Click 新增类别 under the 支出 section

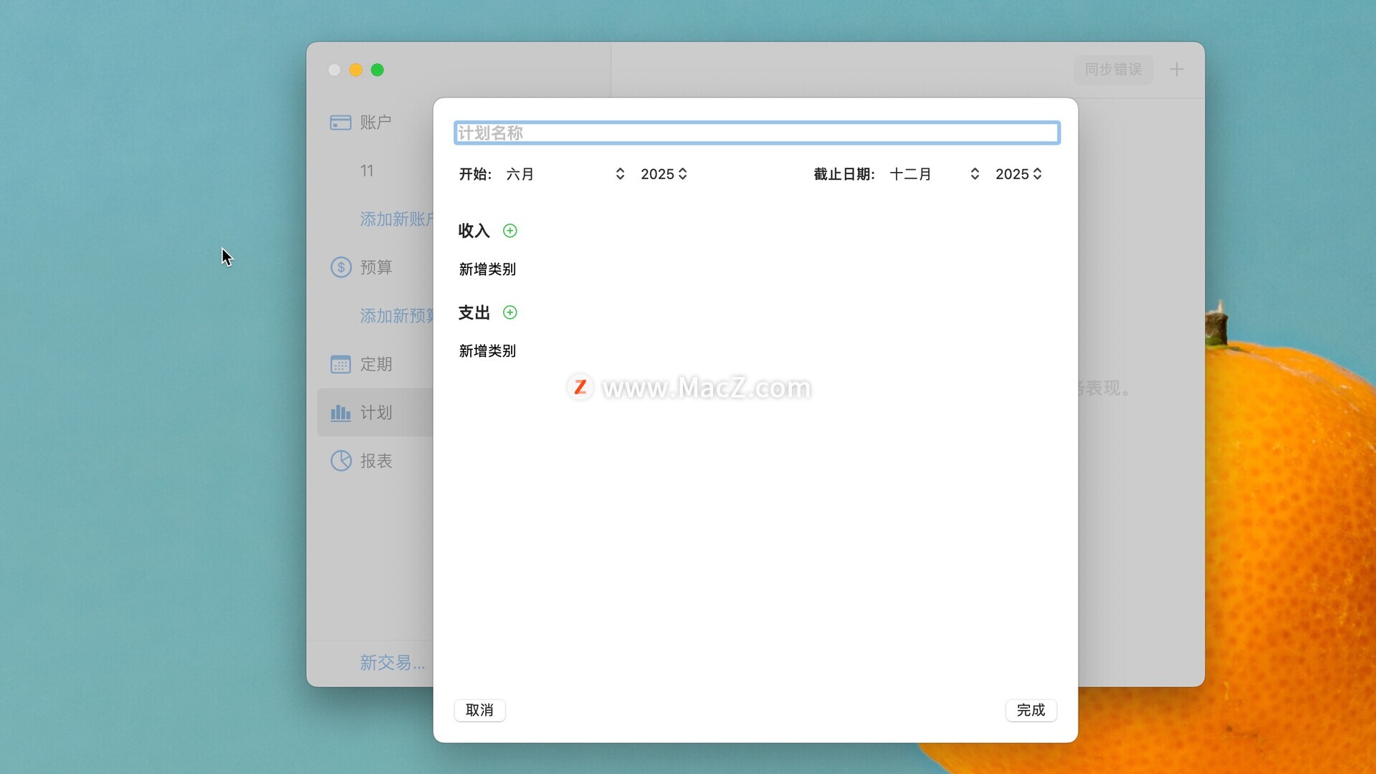pyautogui.click(x=487, y=351)
